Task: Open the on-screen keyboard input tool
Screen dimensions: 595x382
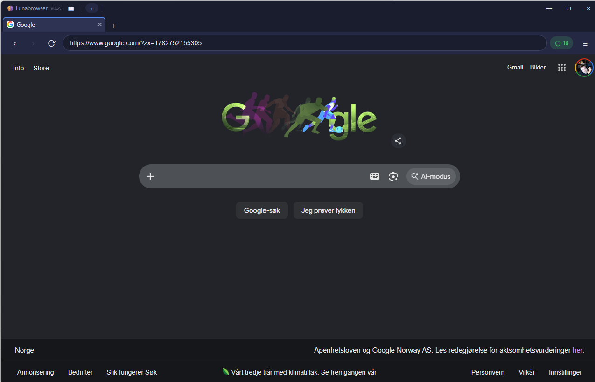Action: [x=375, y=176]
